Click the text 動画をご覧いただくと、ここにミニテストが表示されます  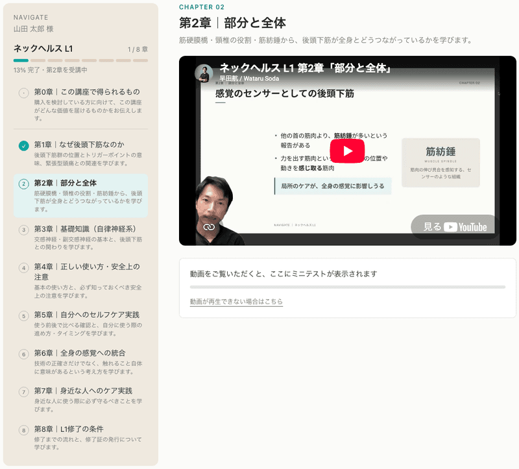point(284,274)
